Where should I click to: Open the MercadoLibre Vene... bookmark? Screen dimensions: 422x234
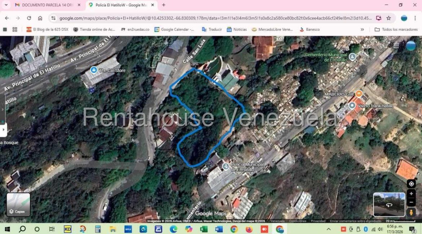click(x=272, y=29)
